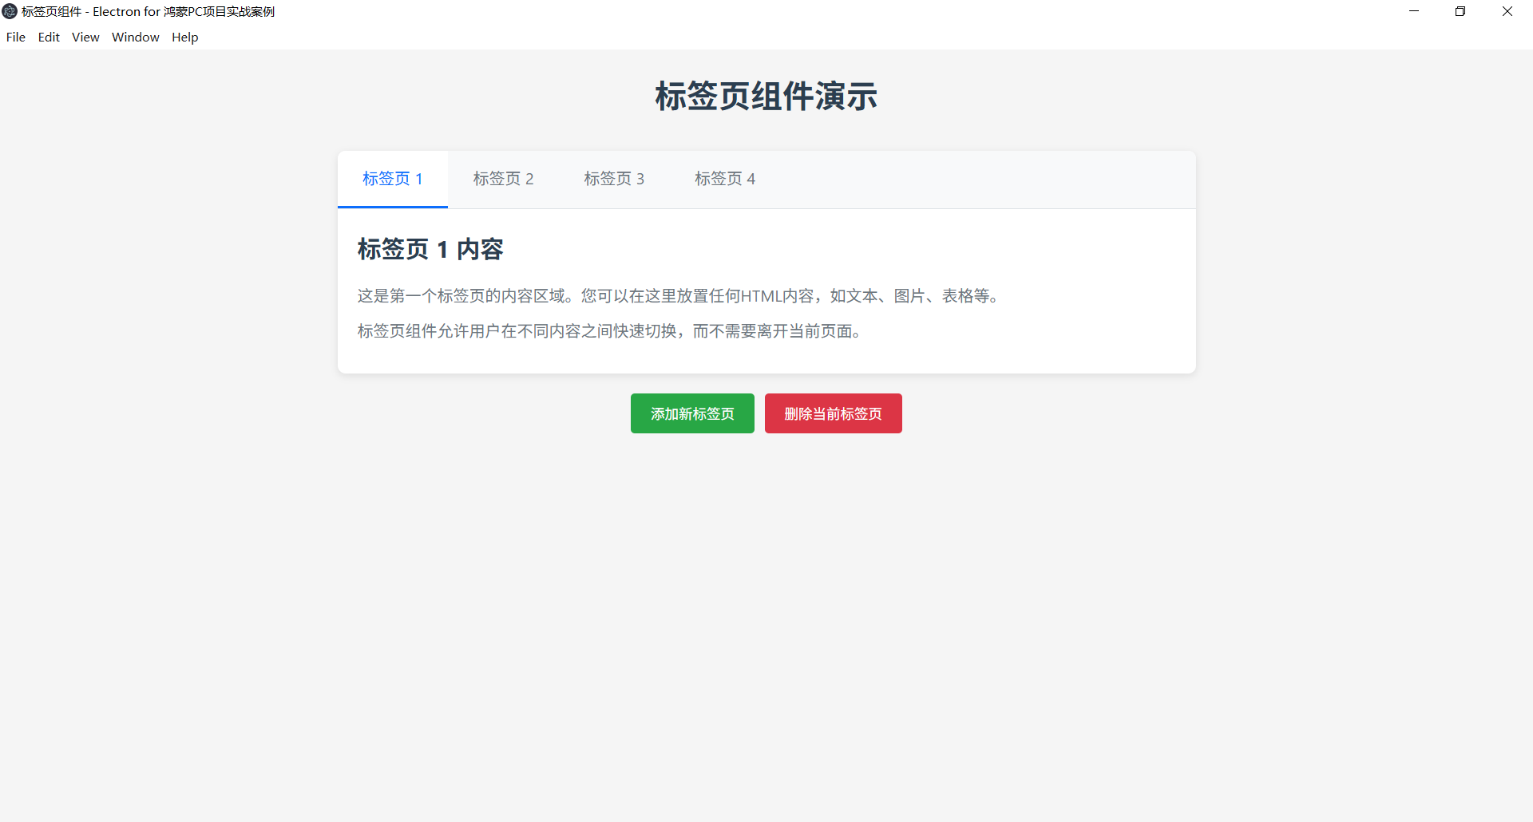Screen dimensions: 1533x822
Task: Click the Electron app icon in title bar
Action: pos(9,11)
